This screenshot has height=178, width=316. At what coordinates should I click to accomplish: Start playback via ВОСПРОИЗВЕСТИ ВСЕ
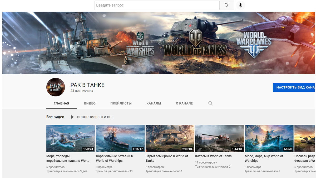tap(95, 117)
